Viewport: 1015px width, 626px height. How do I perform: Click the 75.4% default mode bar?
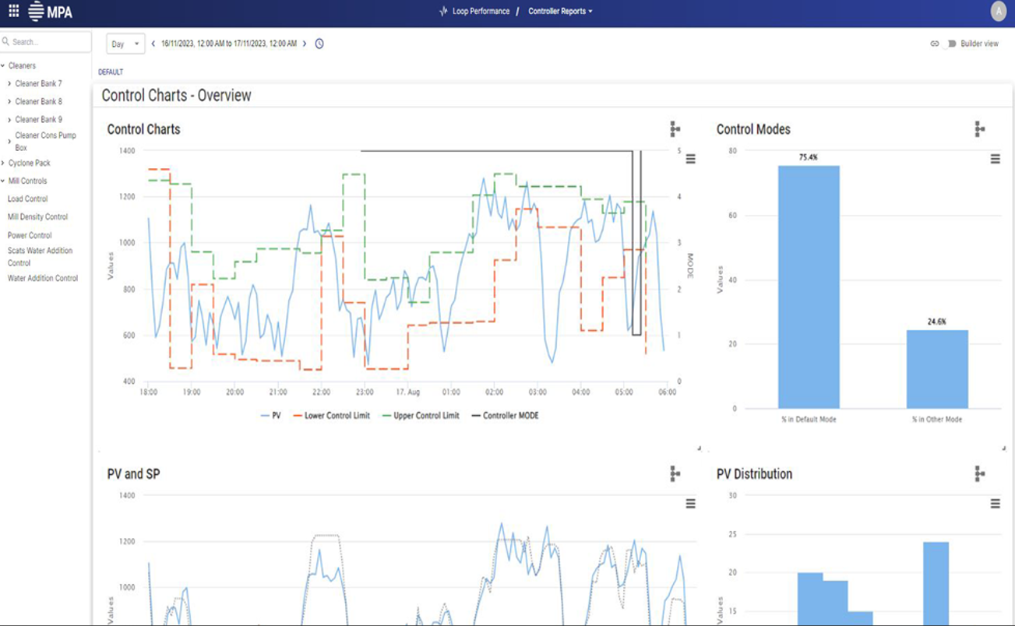point(809,287)
